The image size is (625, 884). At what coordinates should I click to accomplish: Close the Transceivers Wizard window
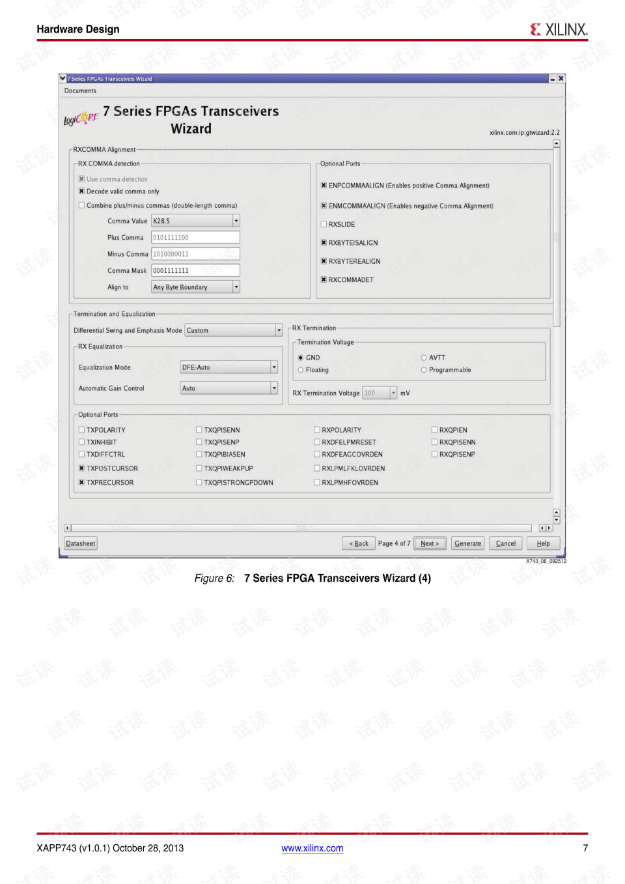coord(561,79)
